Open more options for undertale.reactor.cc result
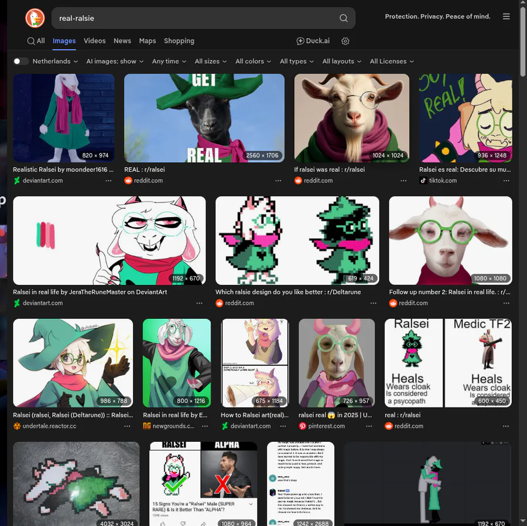 click(x=127, y=426)
